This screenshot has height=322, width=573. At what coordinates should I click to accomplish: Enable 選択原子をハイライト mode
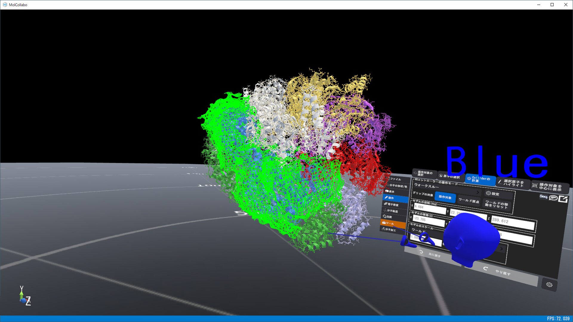pos(513,184)
